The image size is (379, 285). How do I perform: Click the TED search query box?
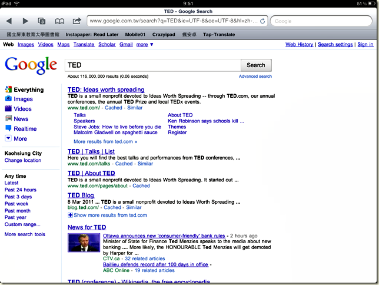tap(153, 65)
